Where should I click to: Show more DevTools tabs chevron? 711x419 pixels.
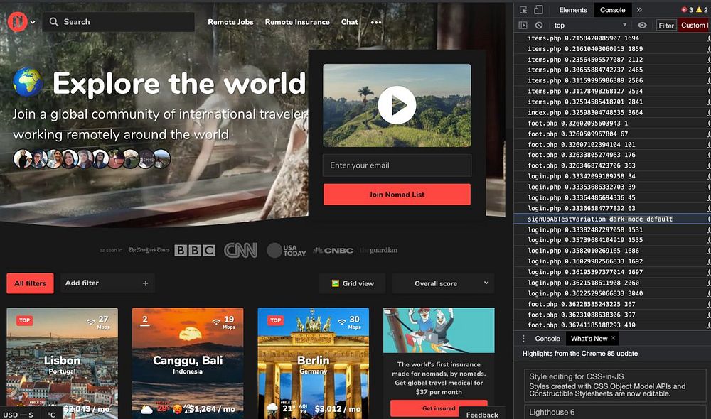(639, 10)
